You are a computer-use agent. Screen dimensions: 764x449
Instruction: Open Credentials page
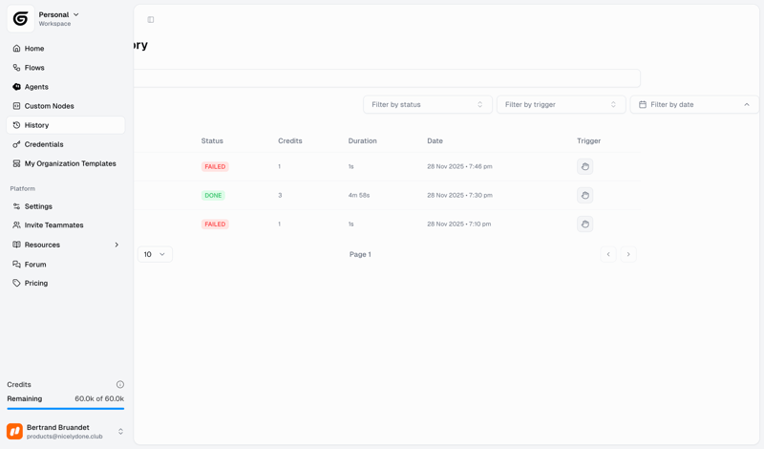(66, 144)
